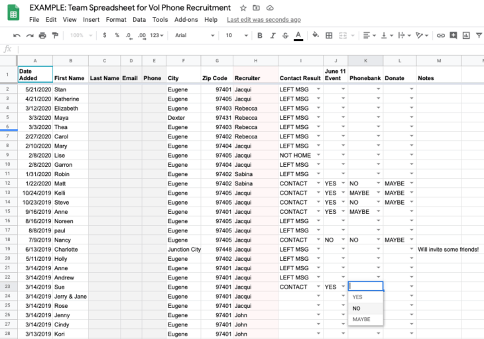The image size is (484, 339).
Task: Open Phonebank dropdown for Kelli row
Action: point(378,193)
